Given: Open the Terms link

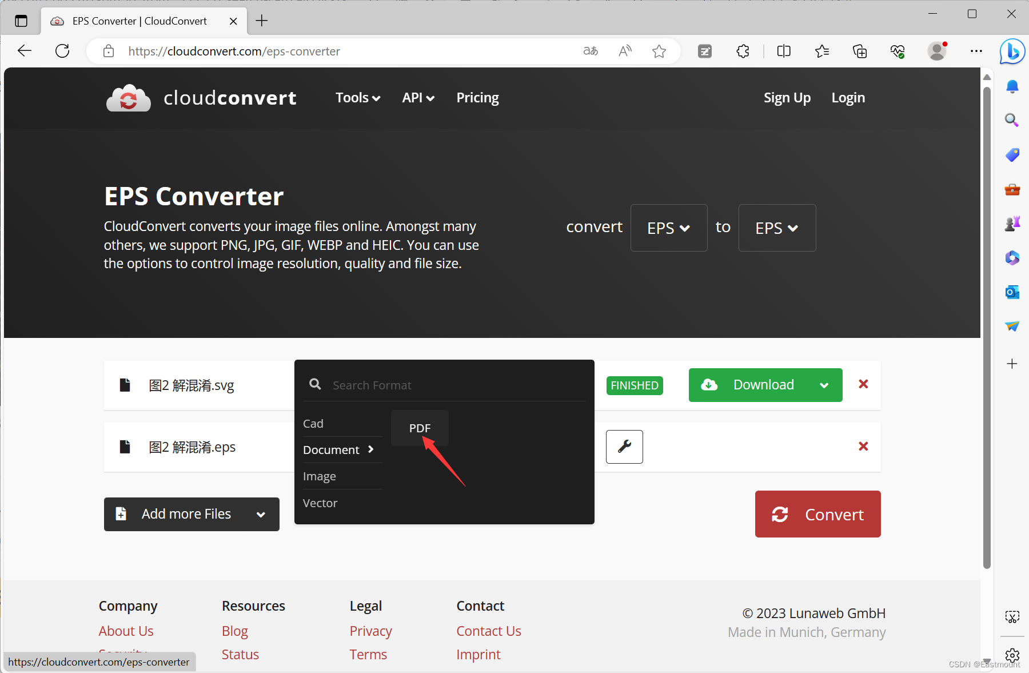Looking at the screenshot, I should (368, 655).
